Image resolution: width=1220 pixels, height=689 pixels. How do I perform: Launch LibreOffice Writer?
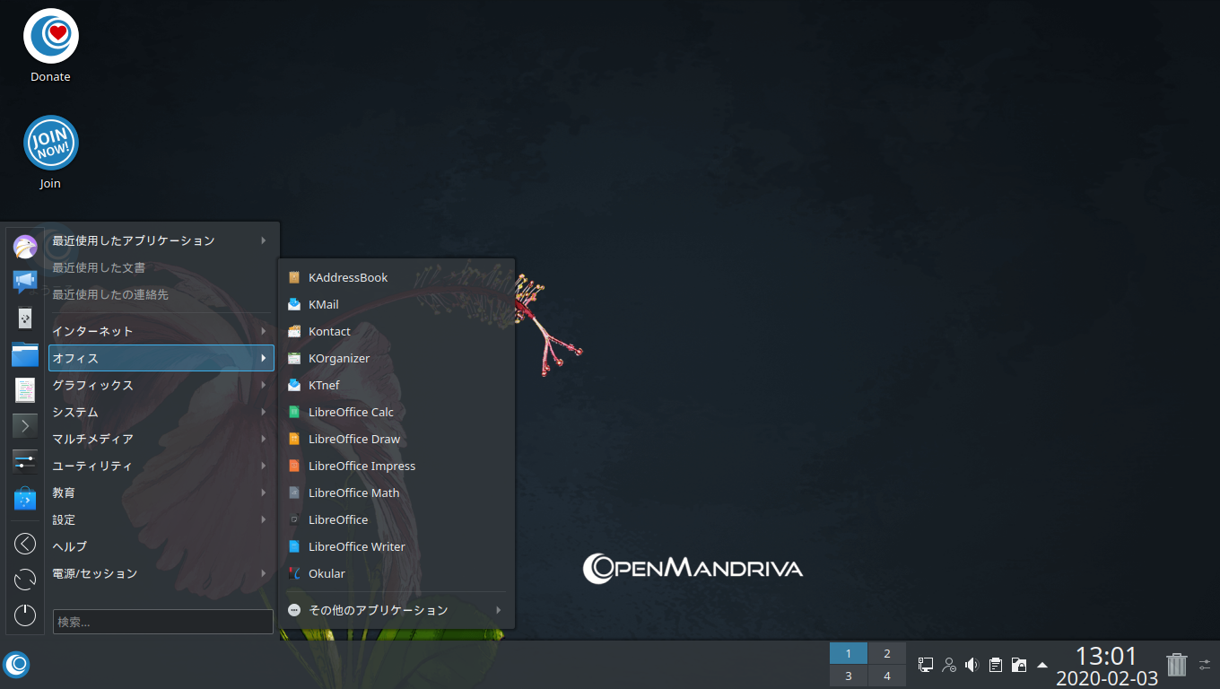(x=396, y=546)
